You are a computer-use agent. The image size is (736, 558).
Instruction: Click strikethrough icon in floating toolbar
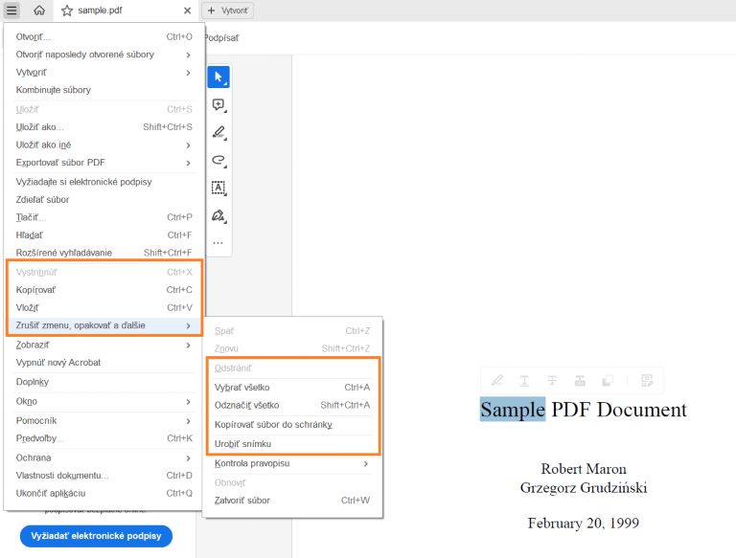click(552, 380)
